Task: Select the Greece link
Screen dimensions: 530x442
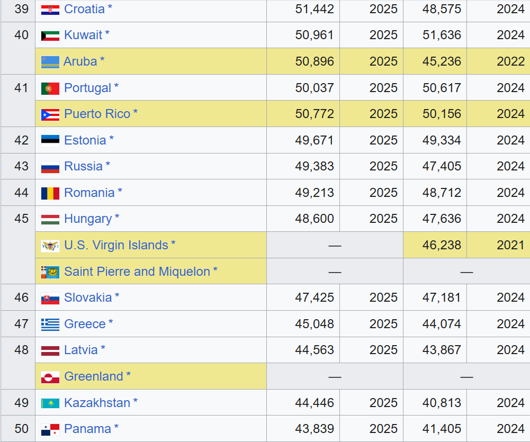Action: [x=85, y=323]
